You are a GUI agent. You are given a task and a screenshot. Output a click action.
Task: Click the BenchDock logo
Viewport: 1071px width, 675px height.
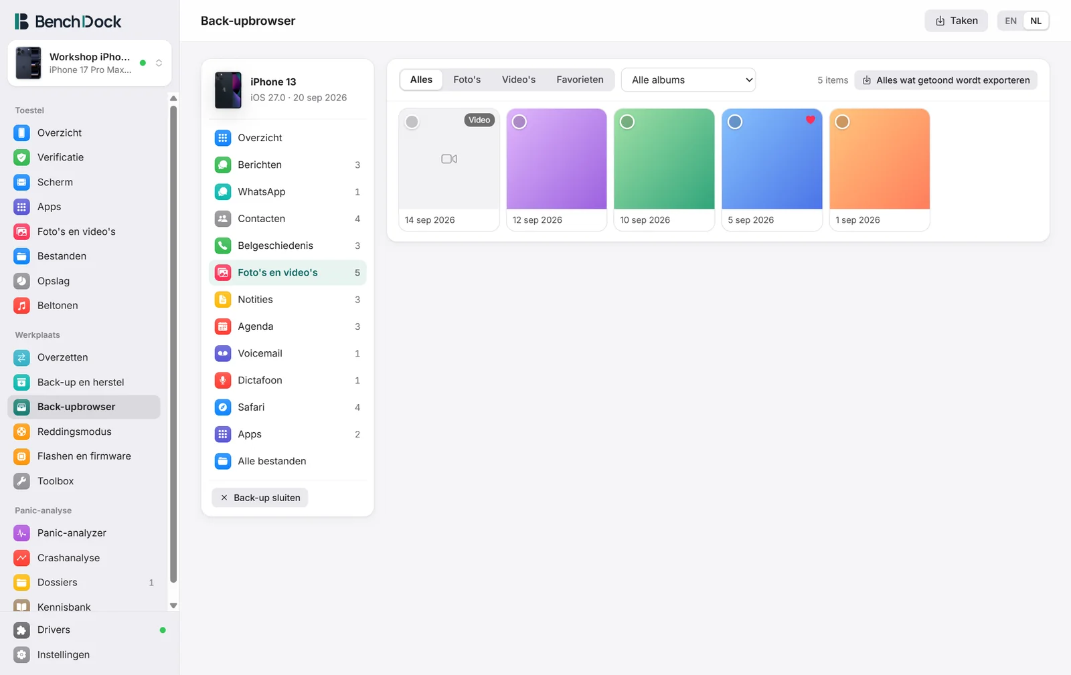coord(68,21)
